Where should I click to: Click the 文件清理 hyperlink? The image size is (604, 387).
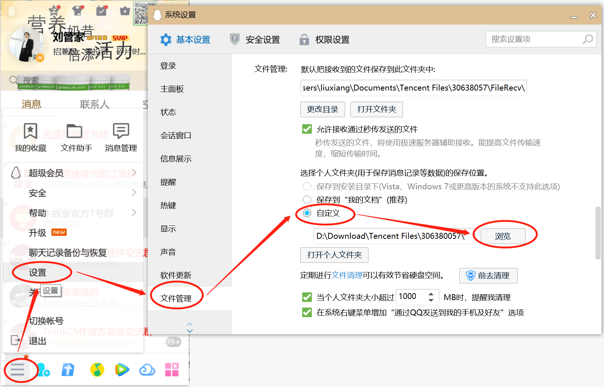click(x=347, y=275)
